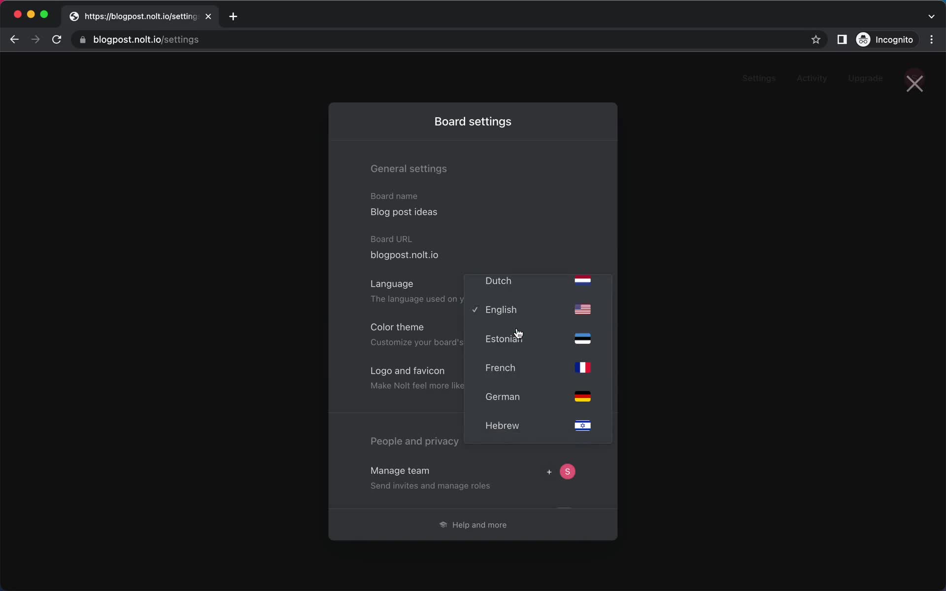Click the Estonian language flag icon

coord(583,338)
